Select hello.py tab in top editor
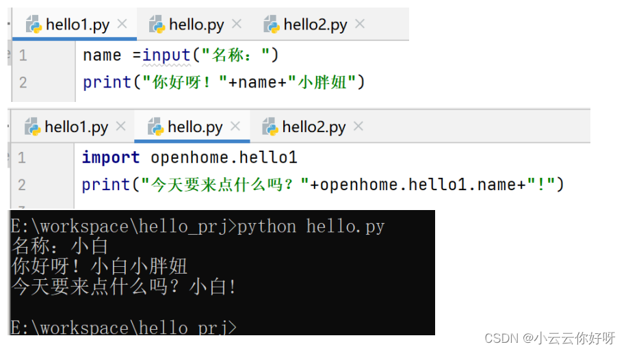This screenshot has width=626, height=351. [196, 25]
